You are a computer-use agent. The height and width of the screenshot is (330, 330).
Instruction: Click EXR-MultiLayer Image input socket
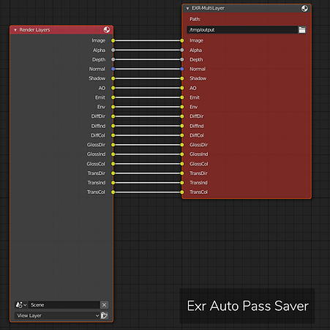click(x=182, y=40)
